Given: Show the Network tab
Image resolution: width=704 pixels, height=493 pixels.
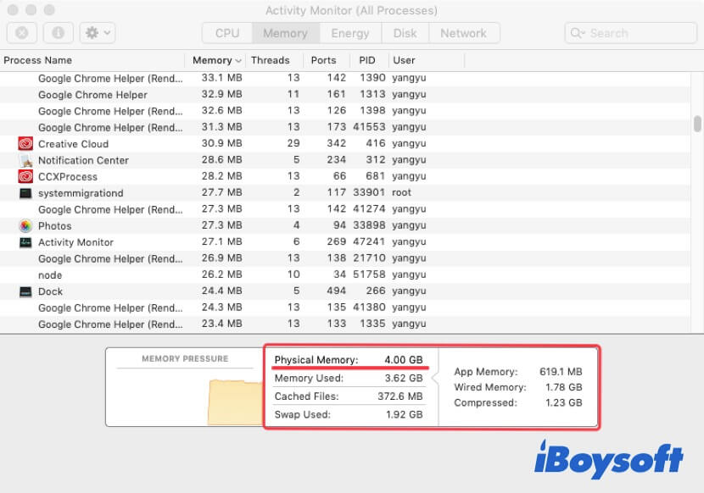Looking at the screenshot, I should click(x=463, y=33).
